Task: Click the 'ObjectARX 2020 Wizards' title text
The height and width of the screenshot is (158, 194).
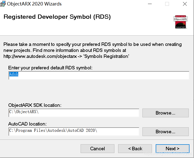Action: [34, 4]
